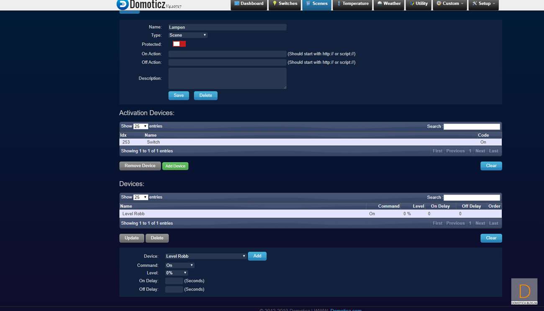Save the scene settings

click(x=179, y=95)
